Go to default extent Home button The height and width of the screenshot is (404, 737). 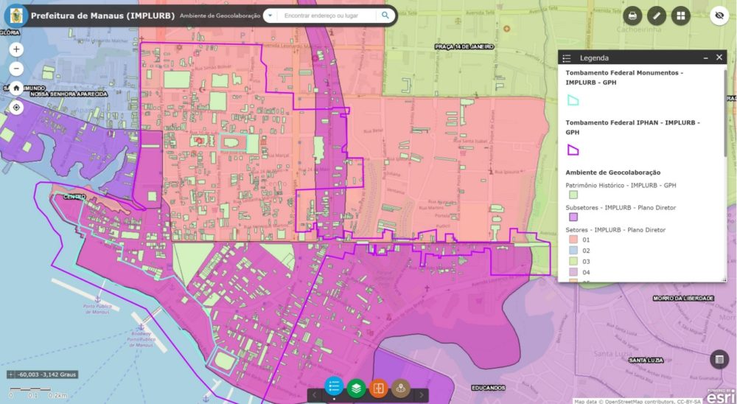(16, 88)
